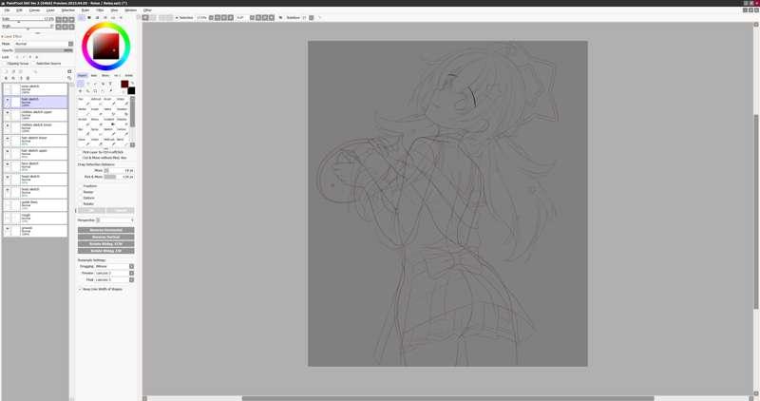The height and width of the screenshot is (401, 760).
Task: Show the guide lines layer
Action: click(8, 202)
